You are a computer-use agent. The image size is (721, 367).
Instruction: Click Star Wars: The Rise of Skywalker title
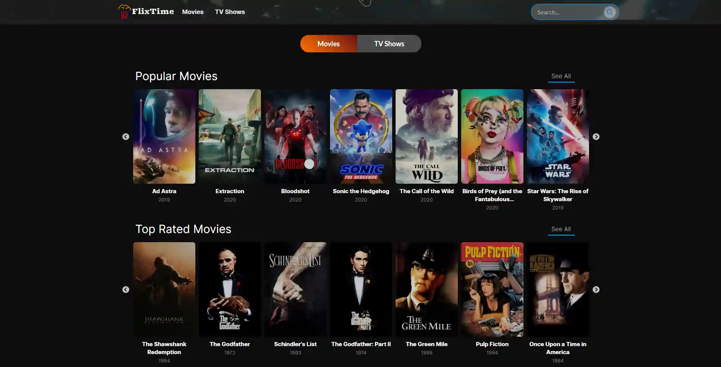point(558,195)
